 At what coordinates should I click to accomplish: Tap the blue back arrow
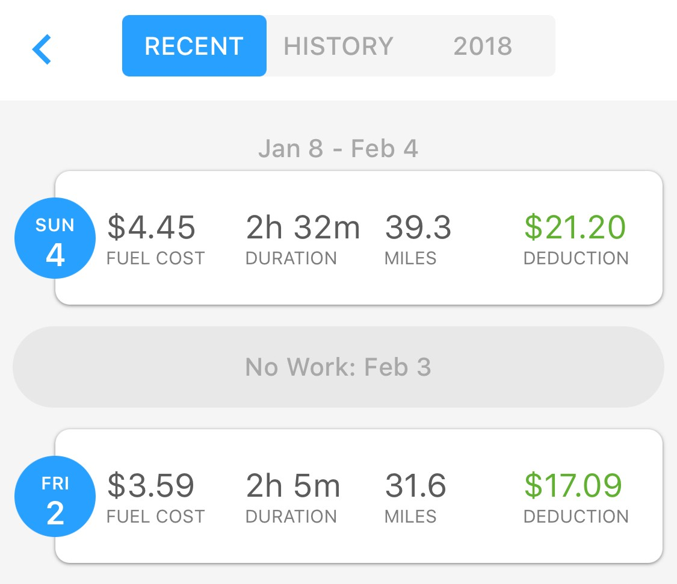(42, 49)
